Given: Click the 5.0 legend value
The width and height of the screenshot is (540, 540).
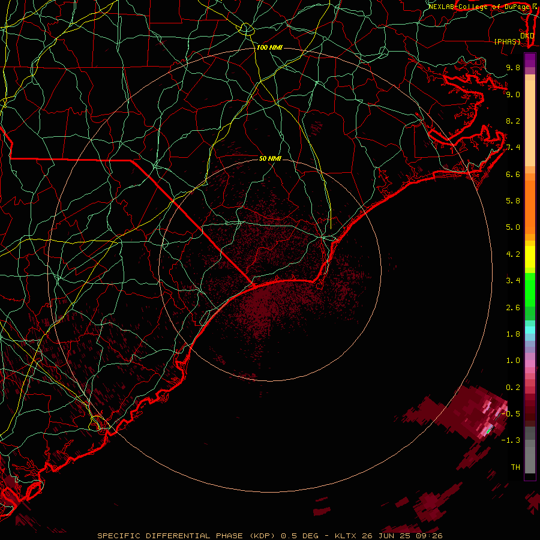Looking at the screenshot, I should point(513,227).
